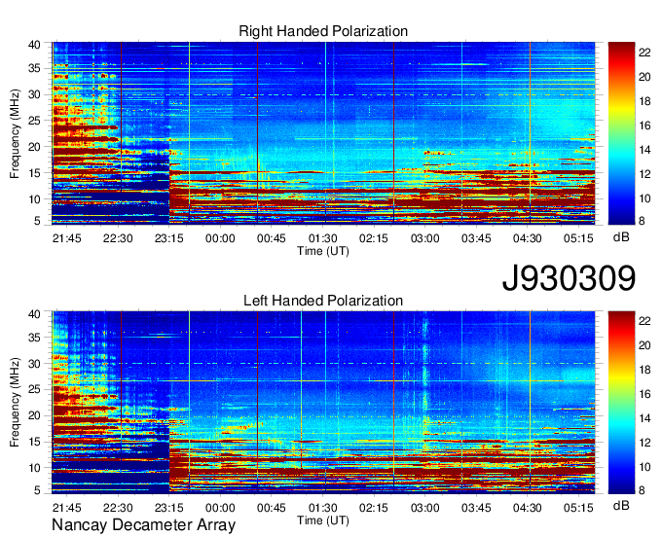Viewport: 662px width, 537px height.
Task: Click the 04:30 time tick on the bottom plot
Action: tap(528, 508)
